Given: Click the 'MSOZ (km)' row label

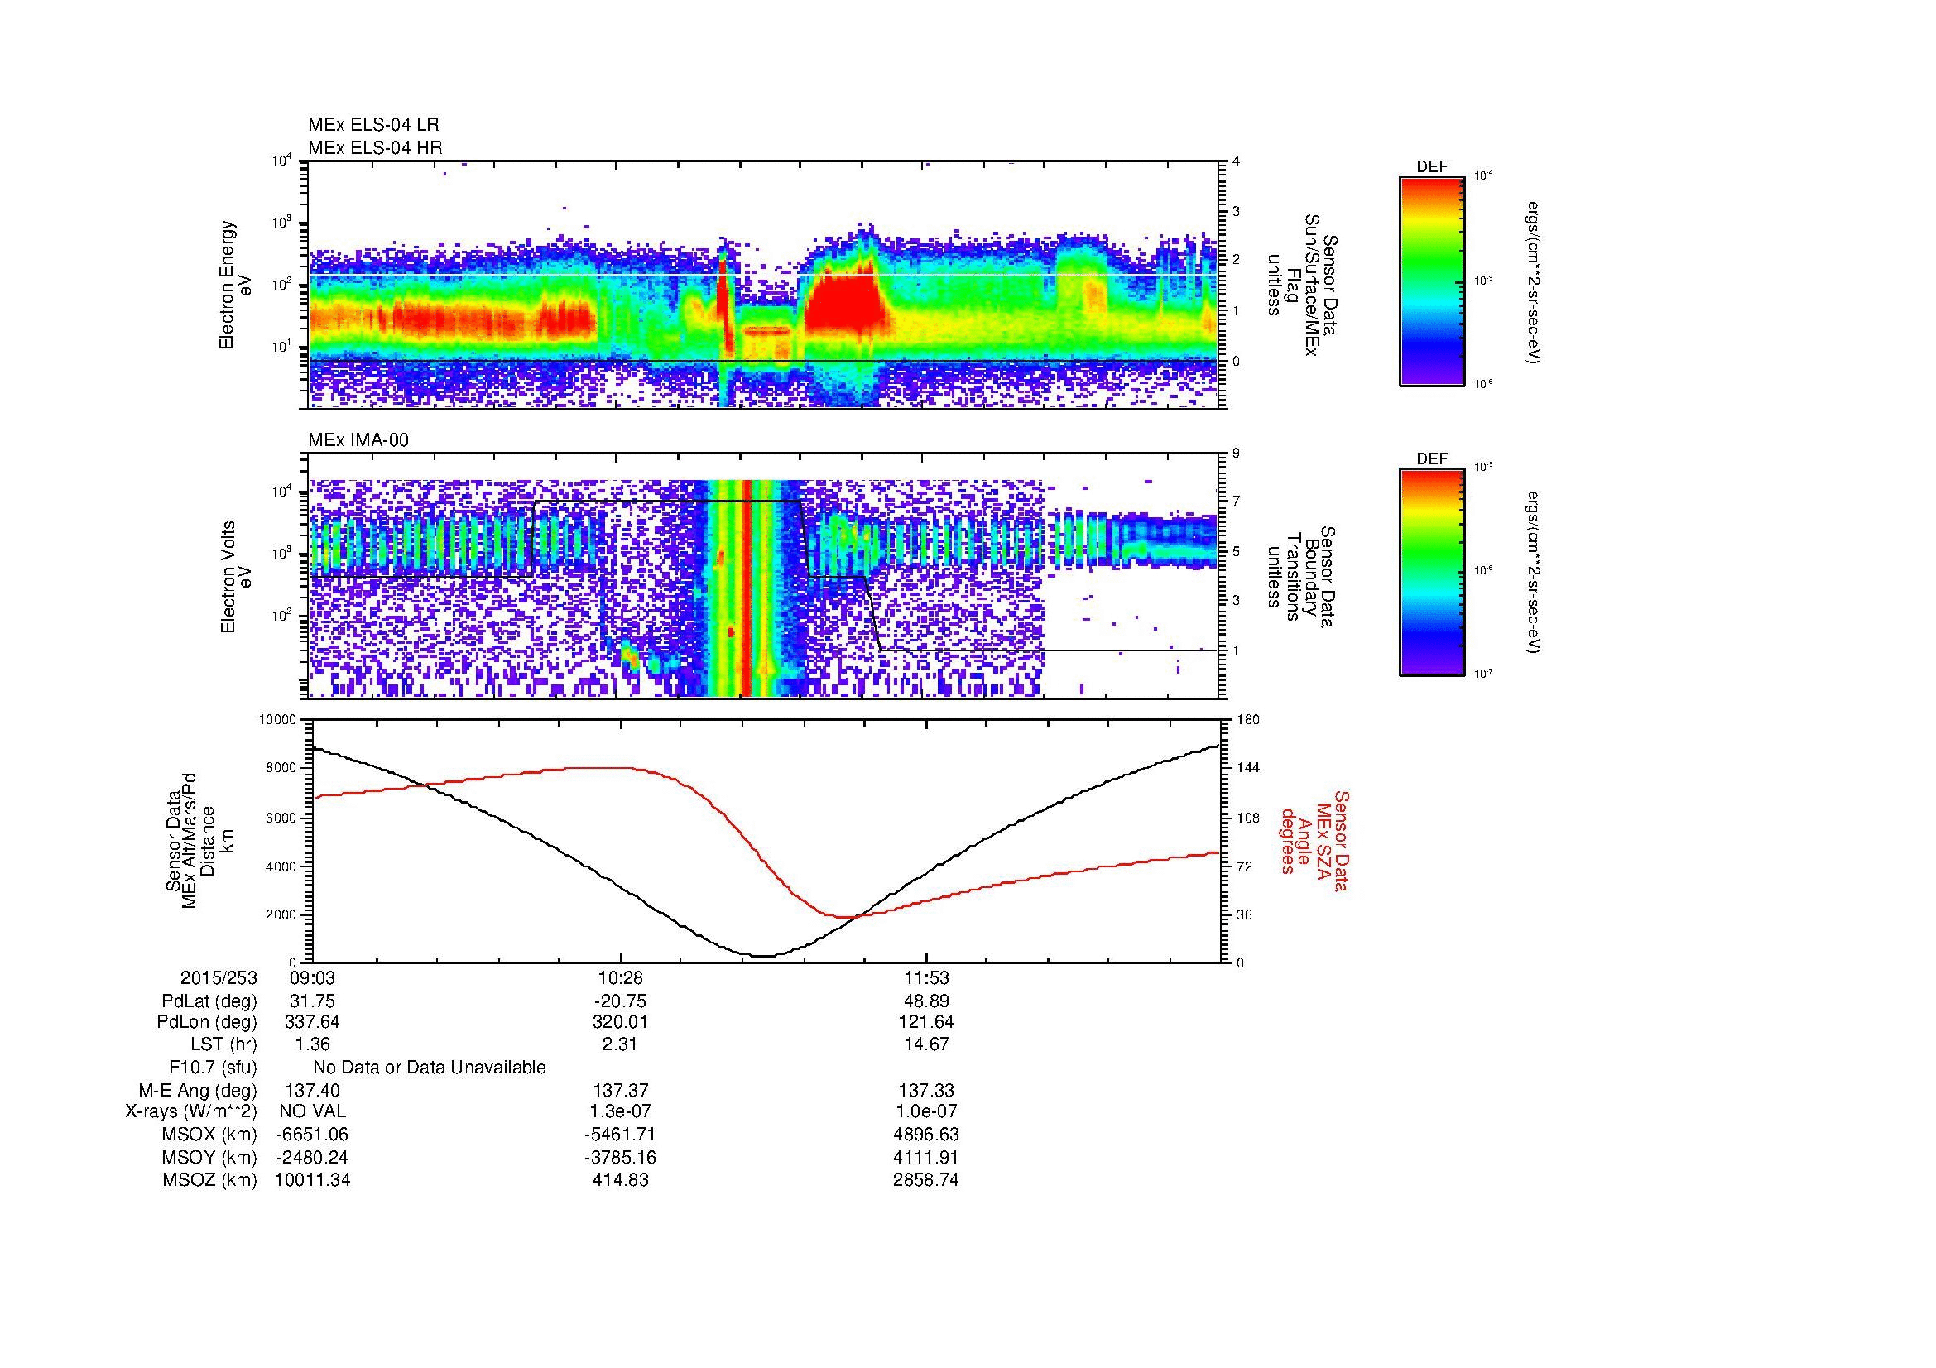Looking at the screenshot, I should click(209, 1180).
